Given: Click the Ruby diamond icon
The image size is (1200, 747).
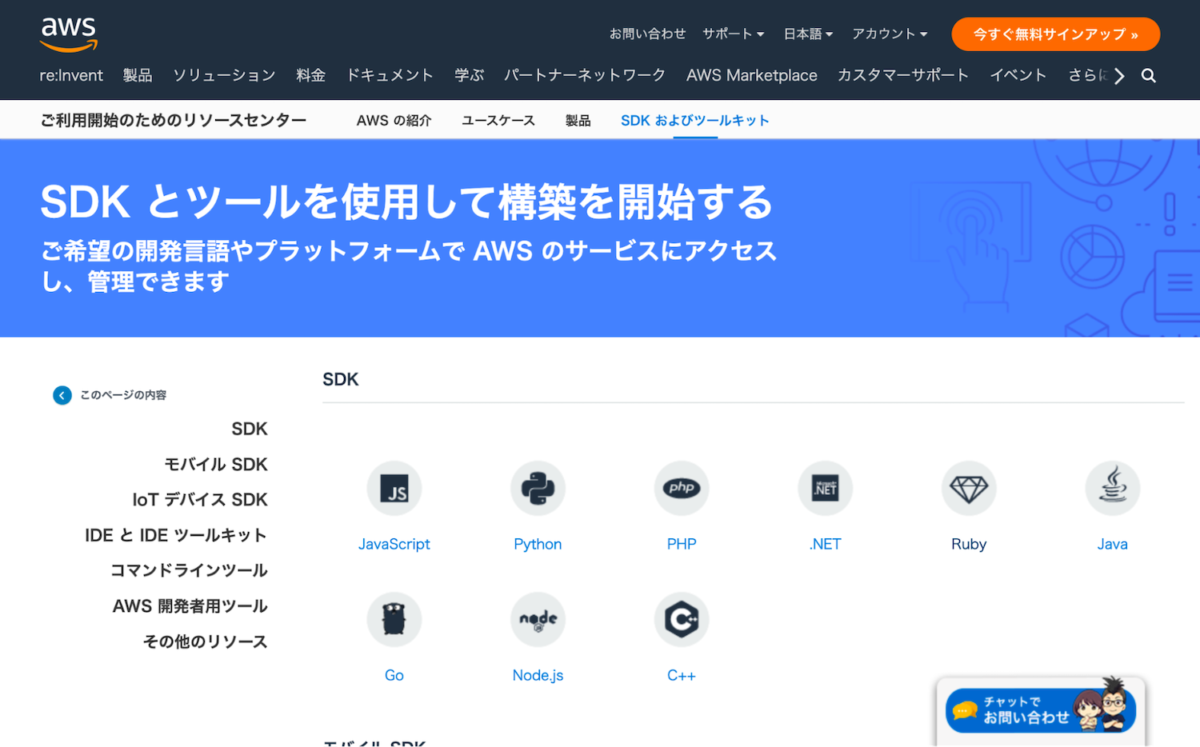Looking at the screenshot, I should tap(969, 488).
